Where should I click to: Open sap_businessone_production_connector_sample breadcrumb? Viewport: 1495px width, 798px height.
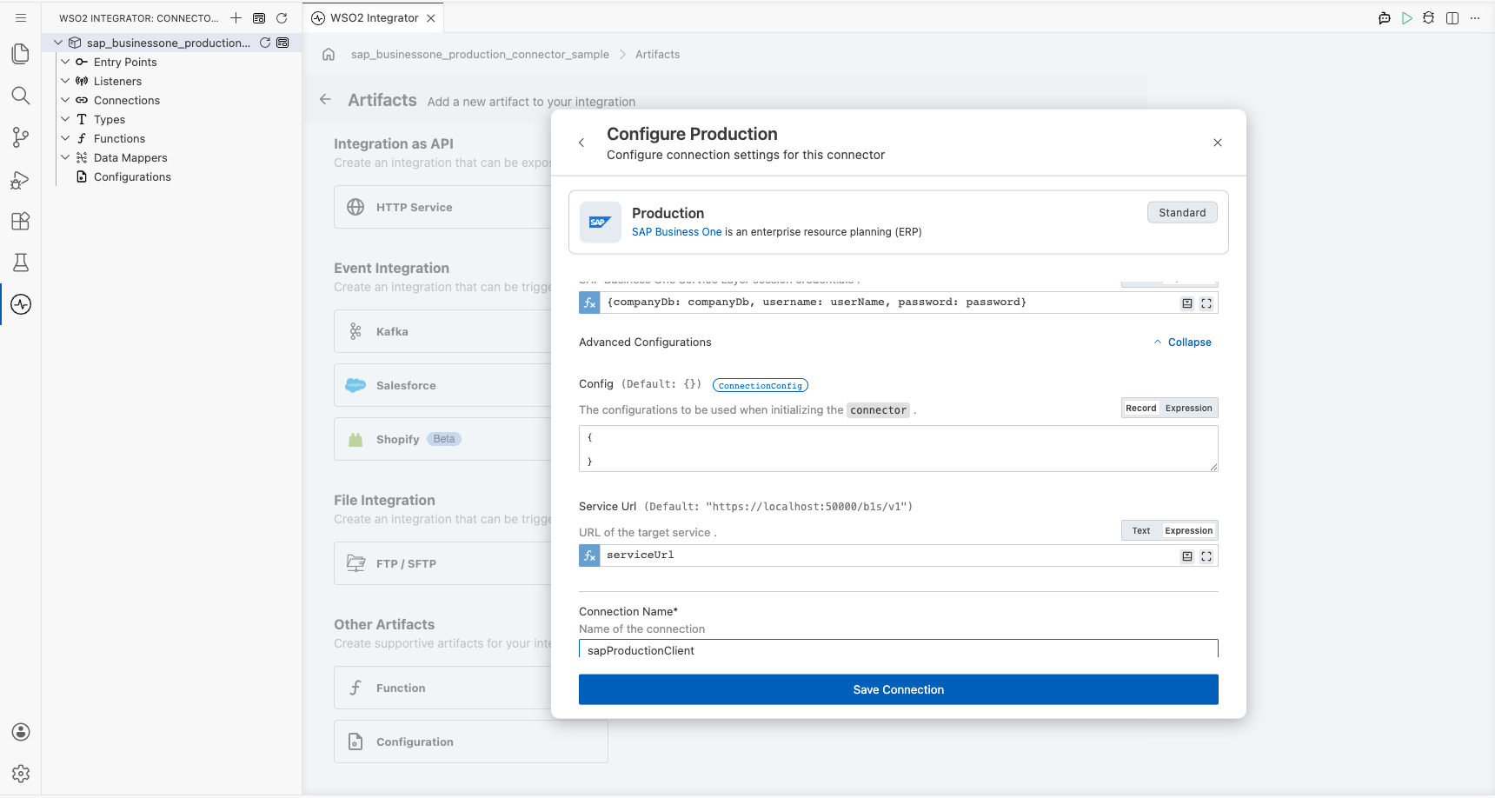[480, 54]
